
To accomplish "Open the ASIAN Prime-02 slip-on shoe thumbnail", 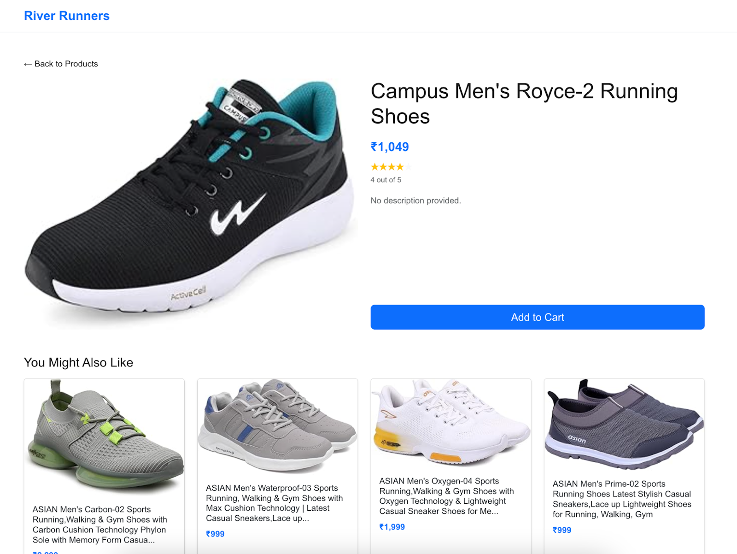I will tap(624, 424).
